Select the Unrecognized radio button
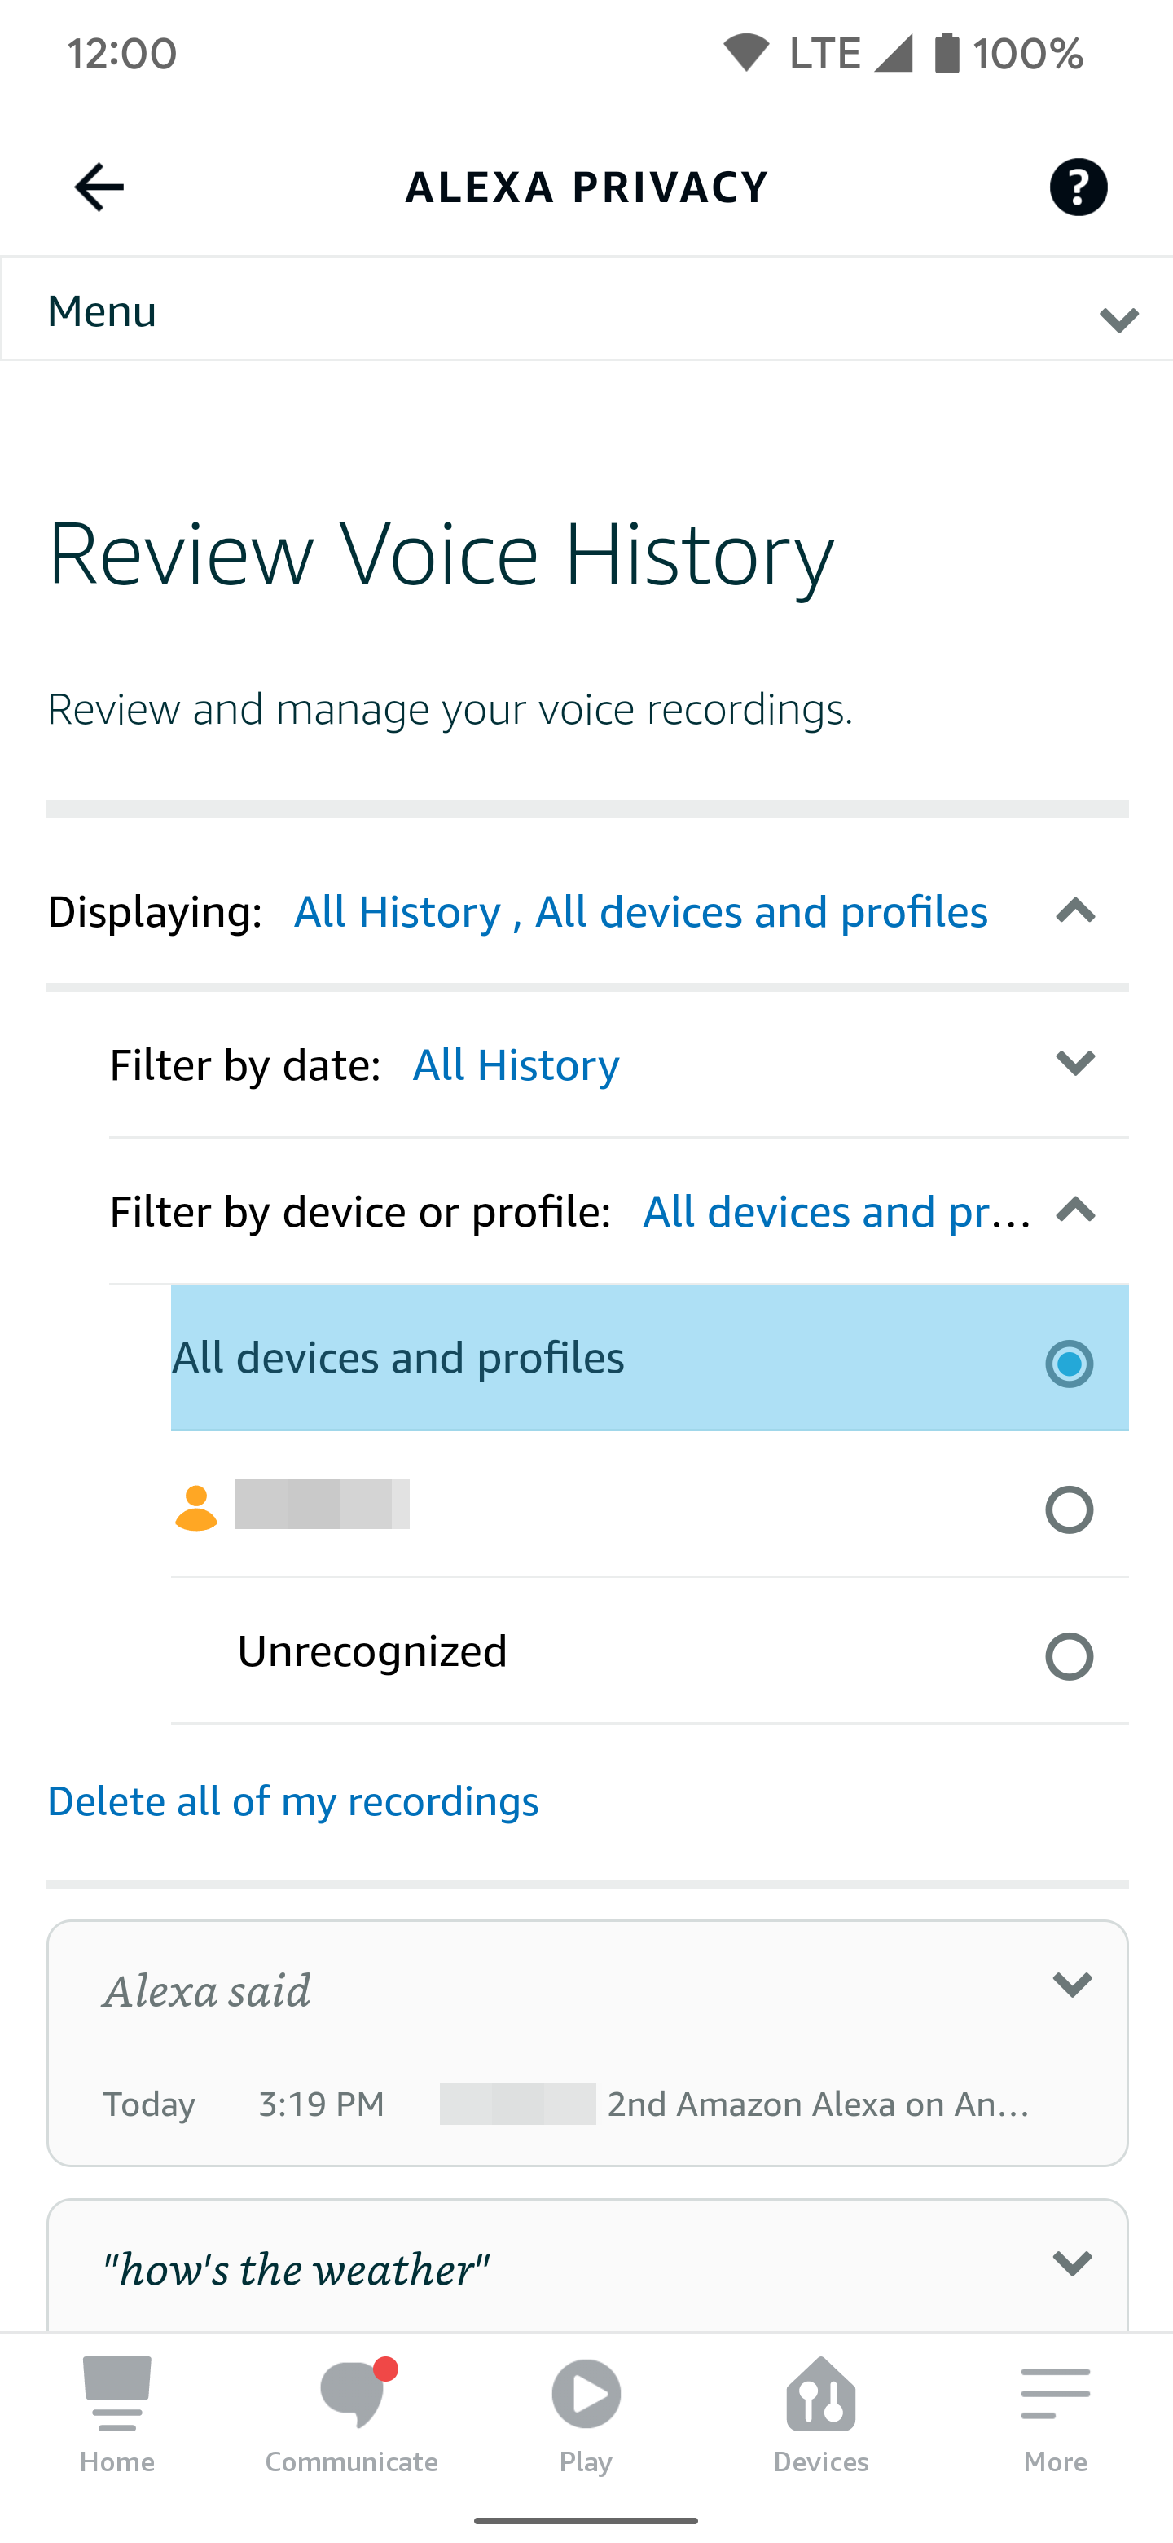 1069,1655
